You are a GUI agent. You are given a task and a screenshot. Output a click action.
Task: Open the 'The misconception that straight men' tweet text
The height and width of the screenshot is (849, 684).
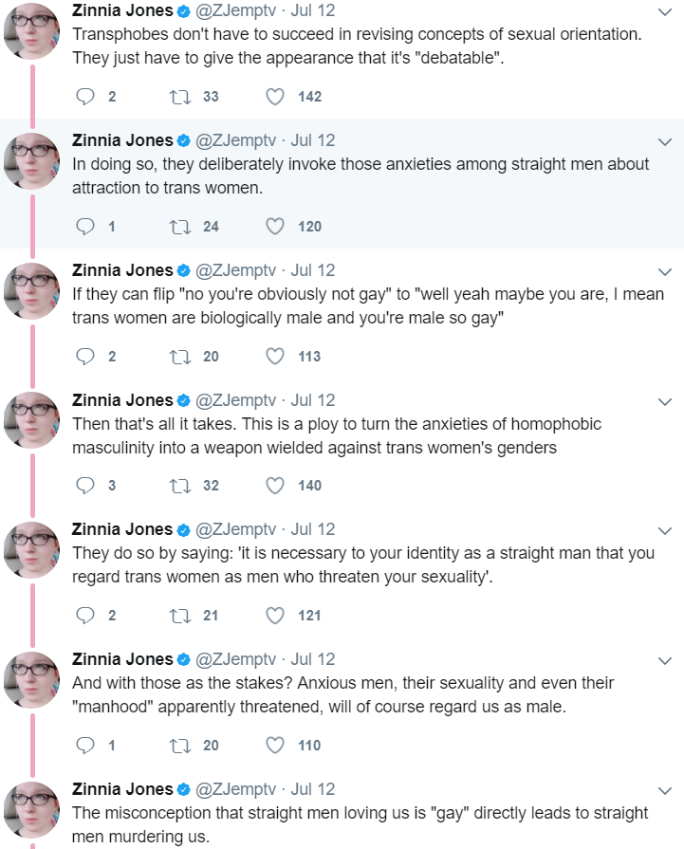point(360,824)
